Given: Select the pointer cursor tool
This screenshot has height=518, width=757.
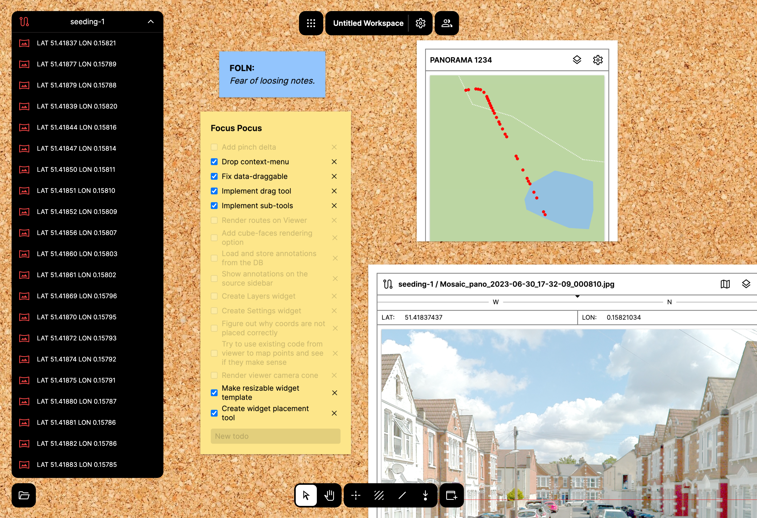Looking at the screenshot, I should (x=306, y=495).
